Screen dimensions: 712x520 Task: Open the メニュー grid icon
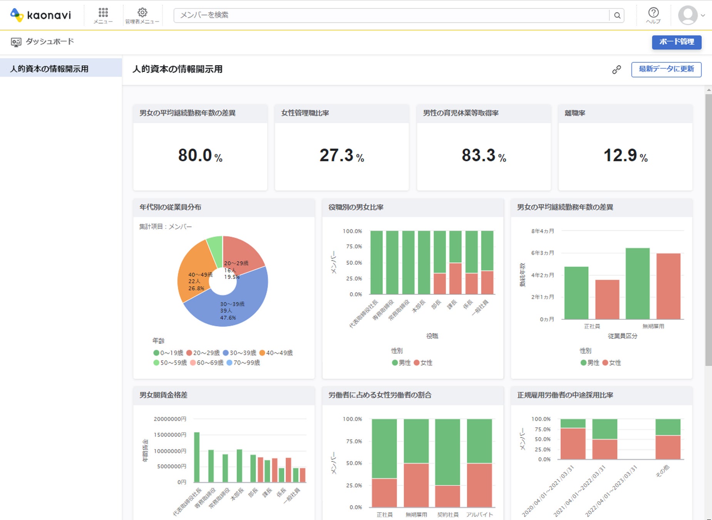pyautogui.click(x=103, y=13)
